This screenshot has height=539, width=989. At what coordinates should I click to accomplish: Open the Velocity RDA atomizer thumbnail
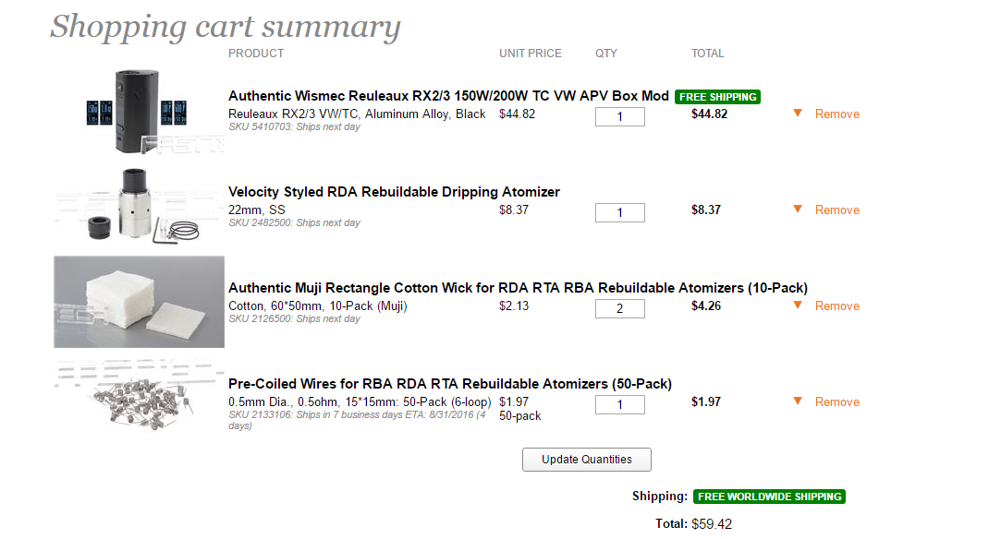coord(139,206)
